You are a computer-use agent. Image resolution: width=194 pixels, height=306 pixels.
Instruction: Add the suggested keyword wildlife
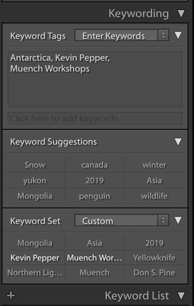(x=154, y=196)
